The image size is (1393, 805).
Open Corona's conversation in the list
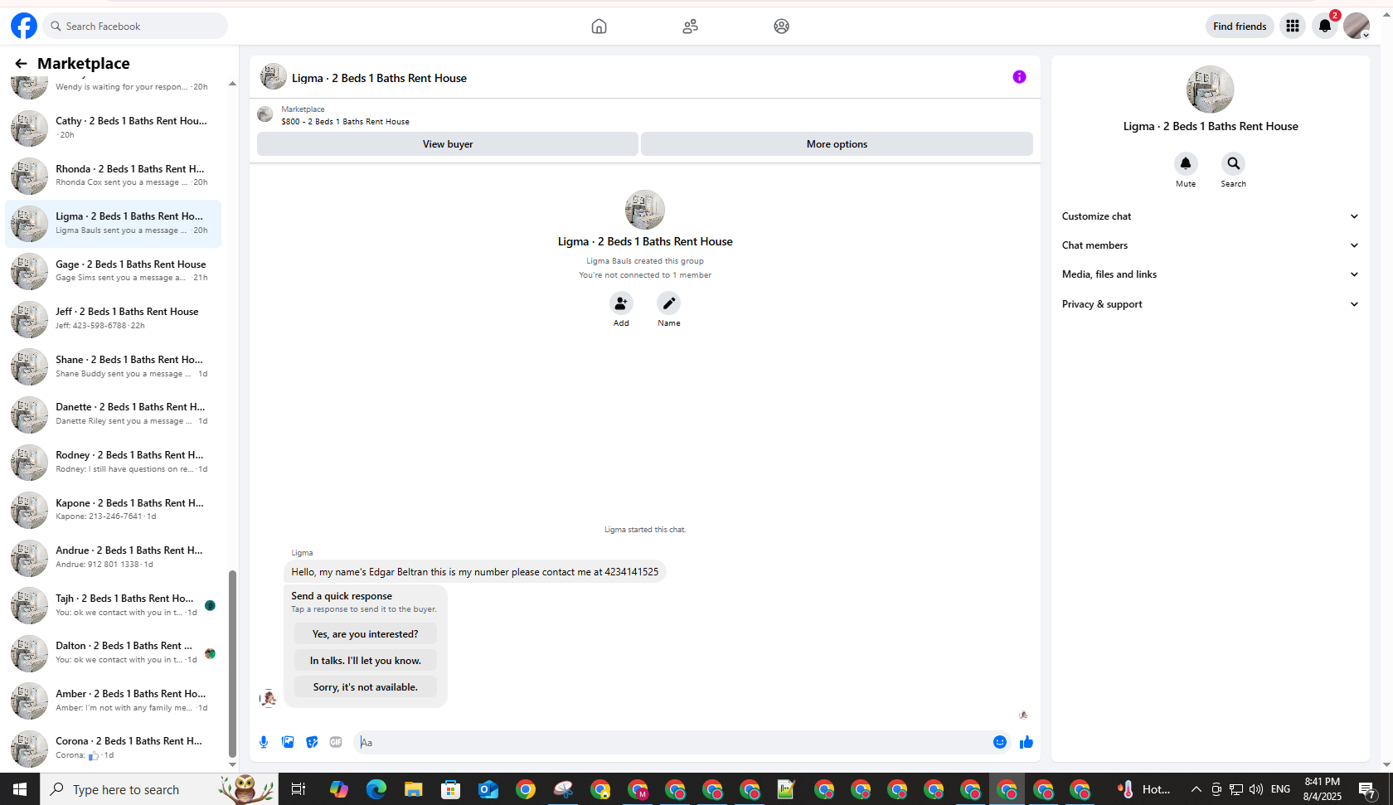[x=114, y=748]
